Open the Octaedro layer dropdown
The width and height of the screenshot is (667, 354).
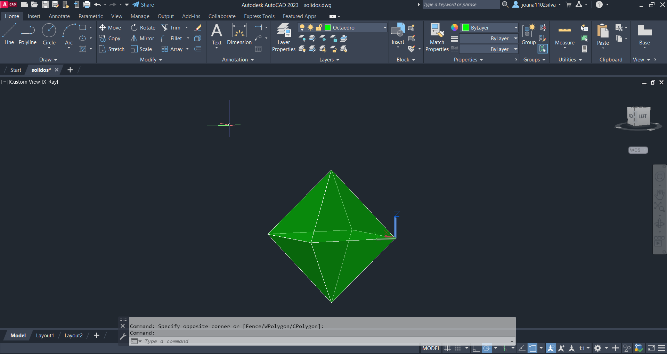385,28
